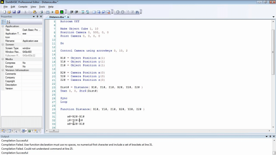Toggle auto-hide pin on Properties panel
This screenshot has width=276, height=155.
(37, 17)
